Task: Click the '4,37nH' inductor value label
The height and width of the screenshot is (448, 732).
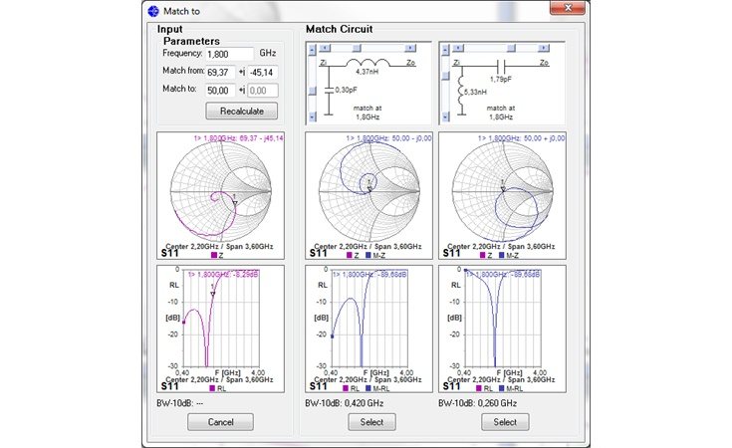Action: [x=366, y=72]
